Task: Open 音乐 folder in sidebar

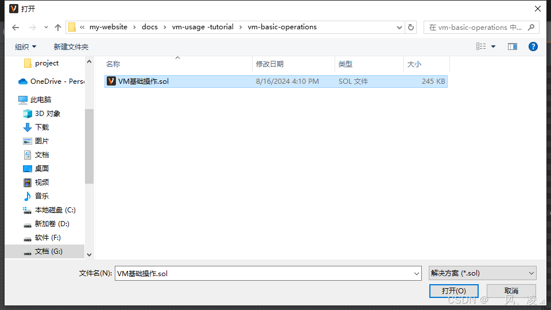Action: 36,196
